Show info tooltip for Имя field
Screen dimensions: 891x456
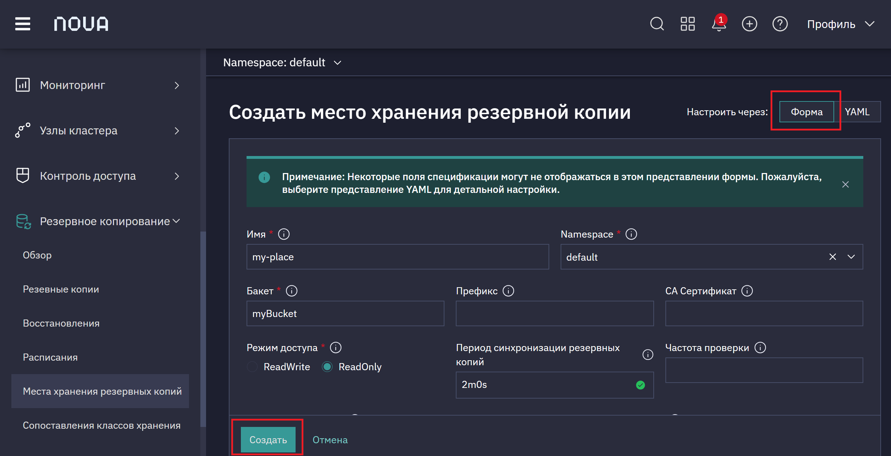284,234
